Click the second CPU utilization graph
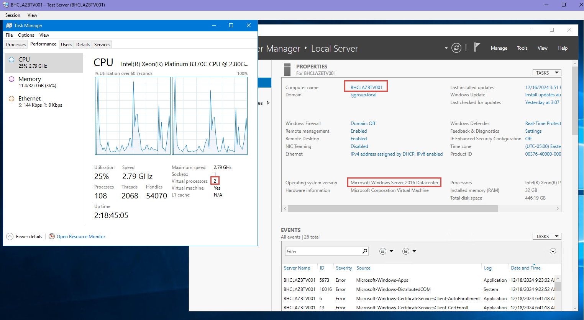Screen dimensions: 584x320 pos(210,116)
